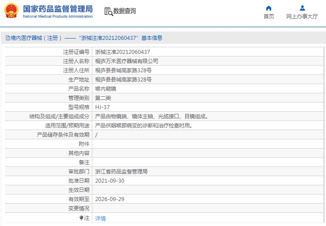Select 第二类 management class value
The height and width of the screenshot is (226, 326).
tap(103, 98)
